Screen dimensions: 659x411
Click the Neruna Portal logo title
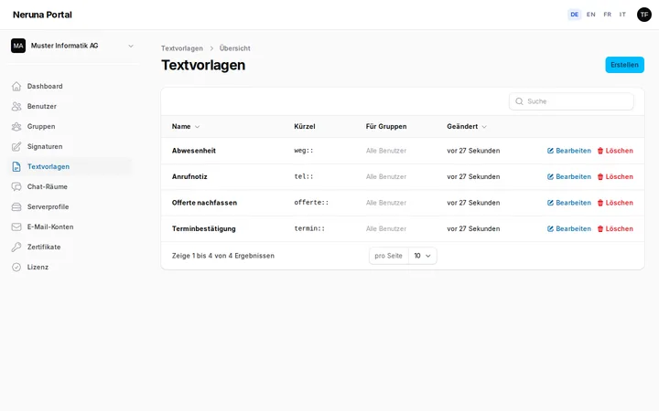click(x=42, y=15)
